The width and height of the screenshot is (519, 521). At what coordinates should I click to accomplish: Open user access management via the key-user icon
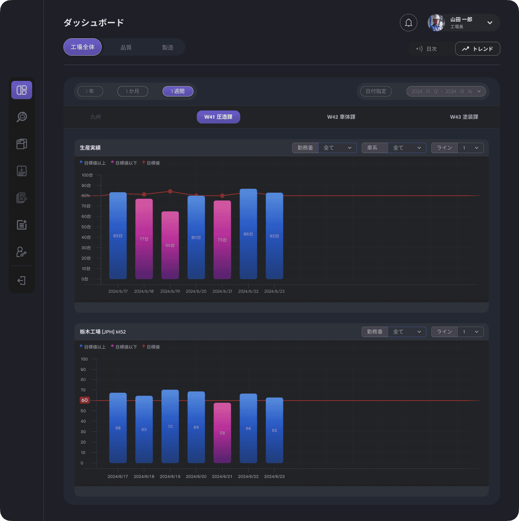click(x=22, y=252)
